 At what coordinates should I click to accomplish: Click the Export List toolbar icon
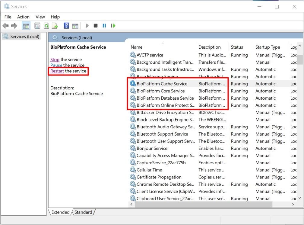tap(55, 26)
